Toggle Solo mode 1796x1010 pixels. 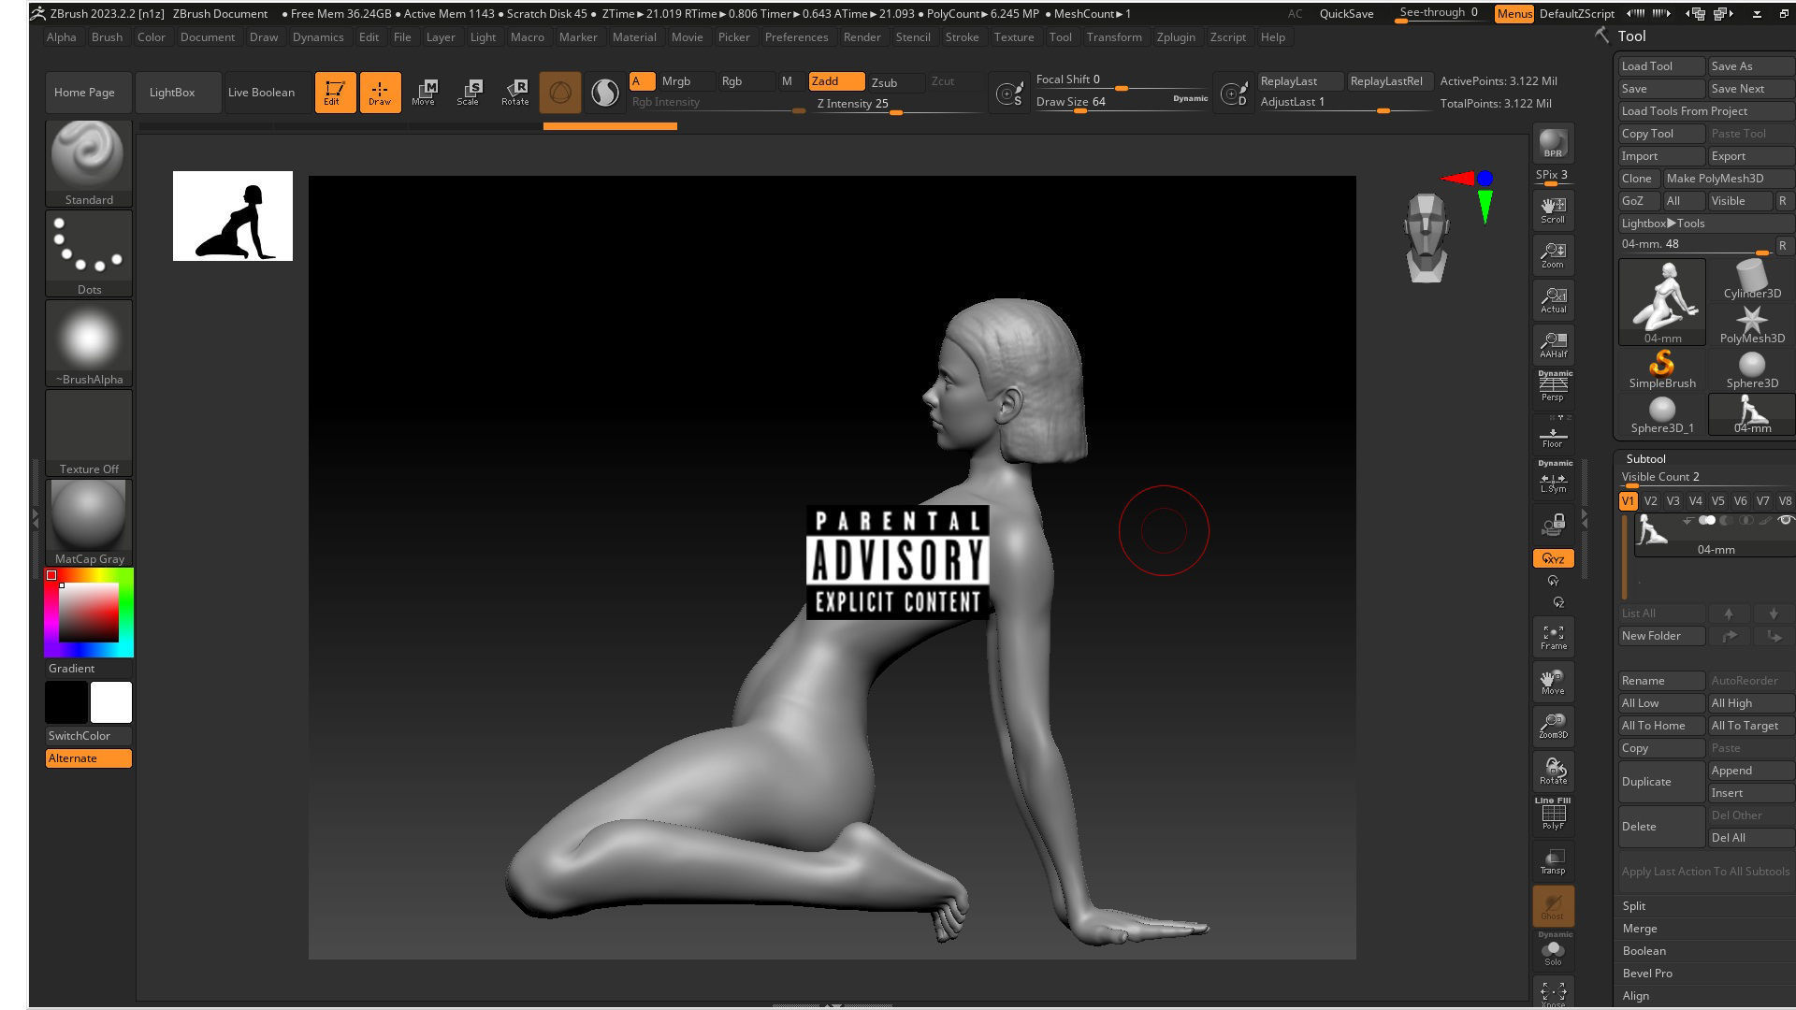1553,950
